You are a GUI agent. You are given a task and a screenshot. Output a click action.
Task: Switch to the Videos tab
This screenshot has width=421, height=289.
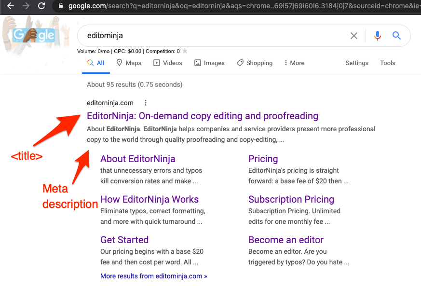(168, 63)
